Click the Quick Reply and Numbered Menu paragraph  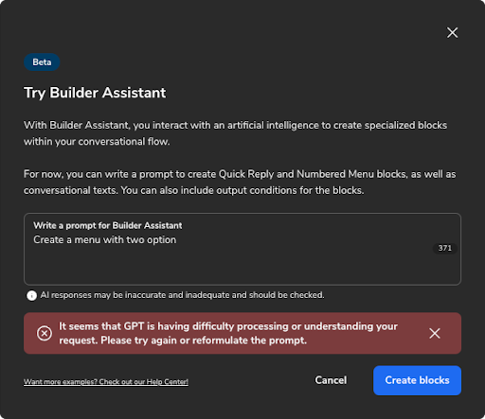click(240, 183)
